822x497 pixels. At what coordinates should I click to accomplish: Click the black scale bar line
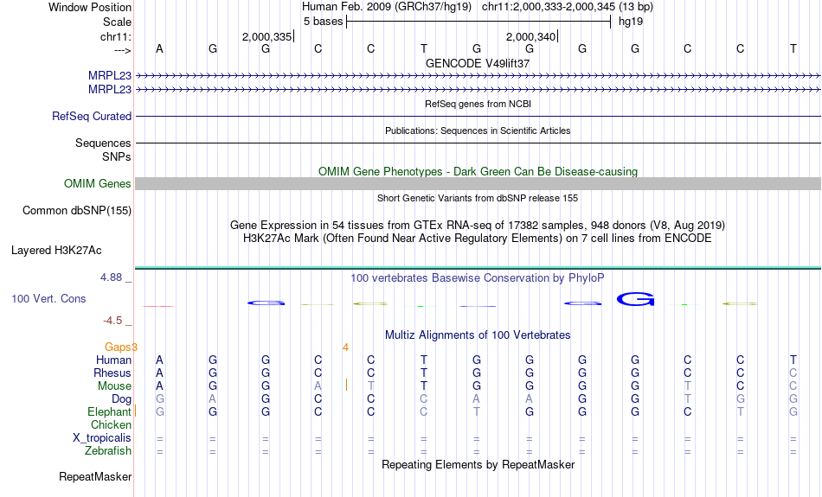[478, 22]
